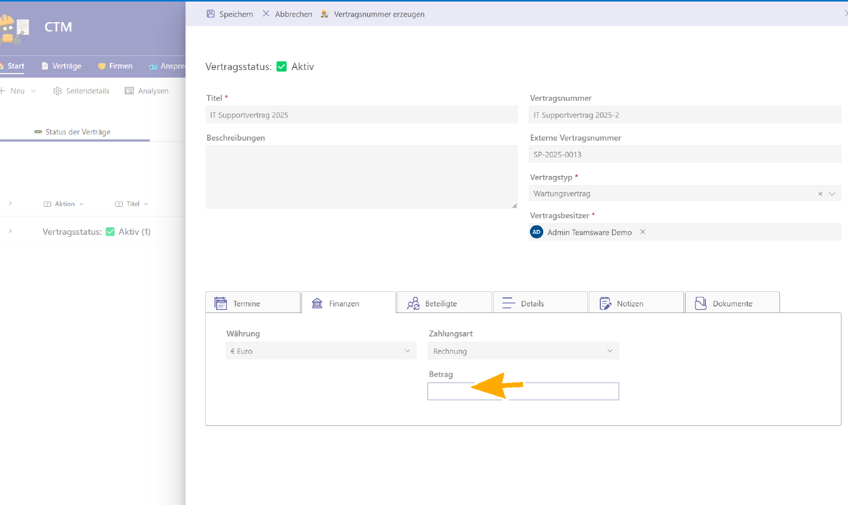The width and height of the screenshot is (848, 505).
Task: Clear the Wartungsvertrag selection
Action: tap(820, 194)
